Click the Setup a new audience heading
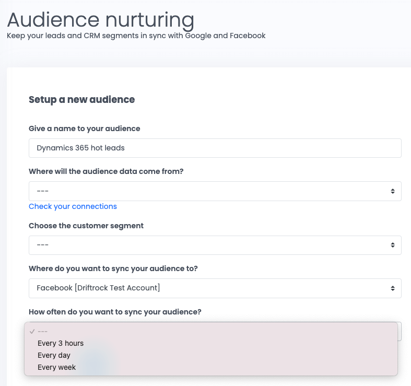The height and width of the screenshot is (386, 411). pyautogui.click(x=82, y=100)
